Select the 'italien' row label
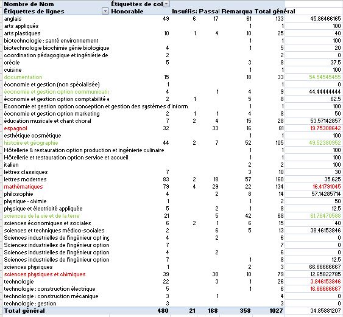The image size is (343, 317). [x=11, y=165]
